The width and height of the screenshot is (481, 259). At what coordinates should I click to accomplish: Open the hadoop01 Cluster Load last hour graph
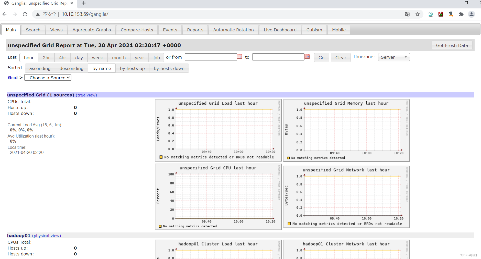[x=218, y=249]
